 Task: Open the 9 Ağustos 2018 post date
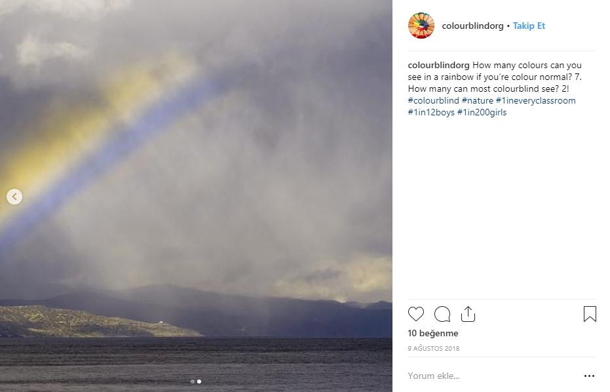pyautogui.click(x=433, y=348)
